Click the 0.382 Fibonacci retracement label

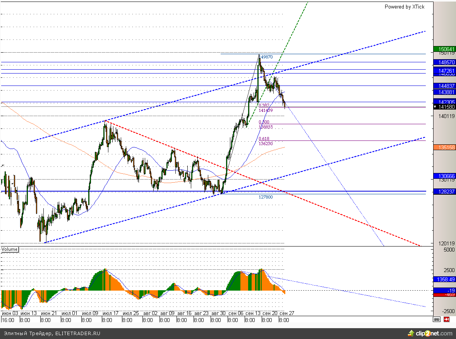click(264, 105)
